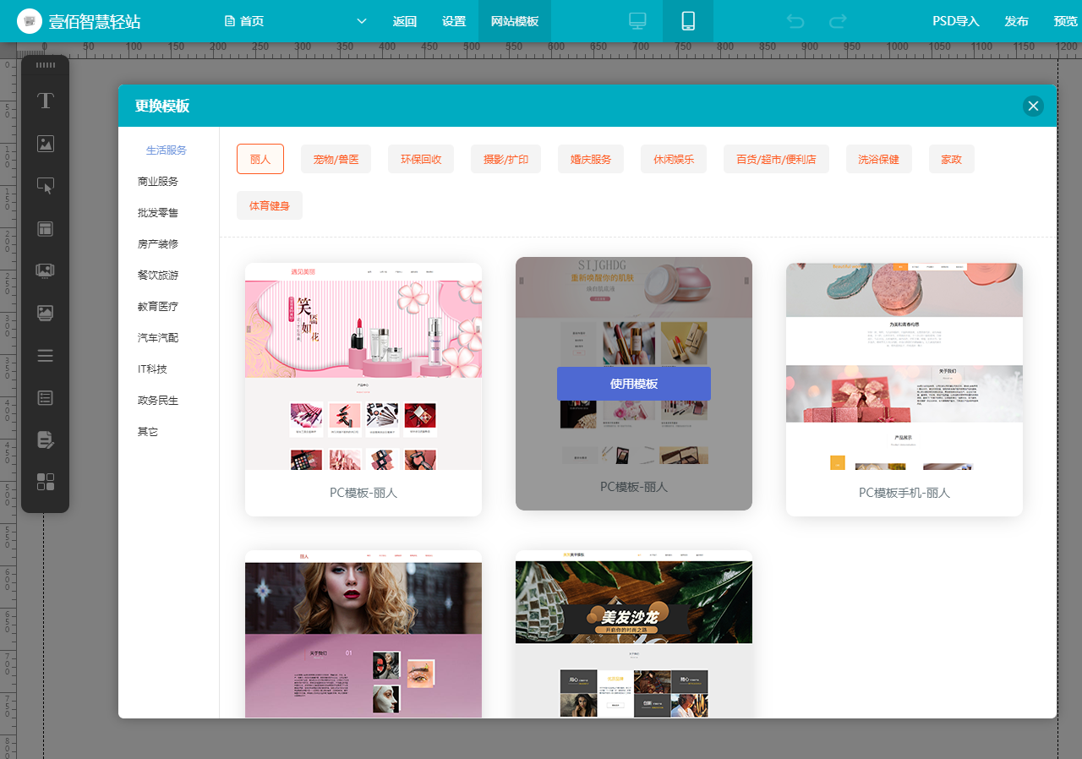Filter by 洗浴保健 tag
The width and height of the screenshot is (1082, 759).
[x=879, y=159]
